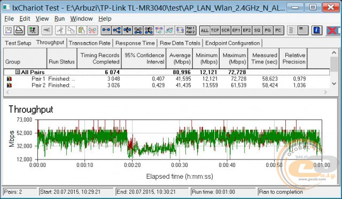Open the Run menu
The height and width of the screenshot is (199, 342).
[x=59, y=19]
